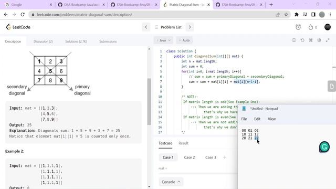Open browser tab search chevron
Screen dimensions: 336x189
pyautogui.click(x=293, y=4)
